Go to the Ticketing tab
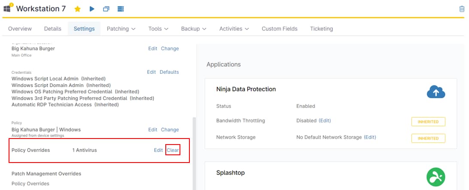This screenshot has width=469, height=190. 321,29
